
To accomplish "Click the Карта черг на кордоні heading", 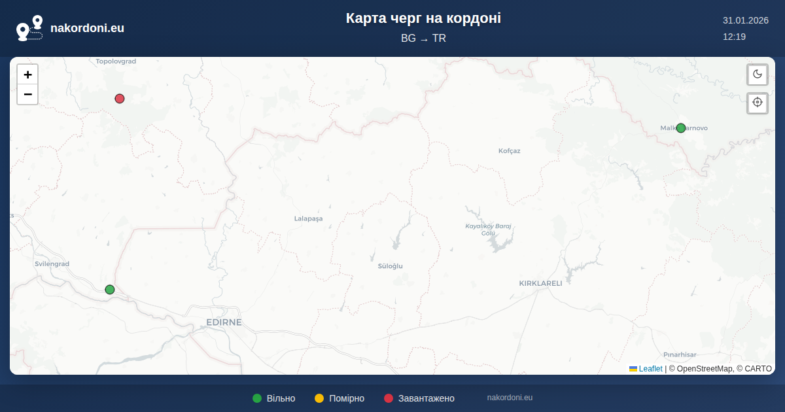I will [423, 18].
